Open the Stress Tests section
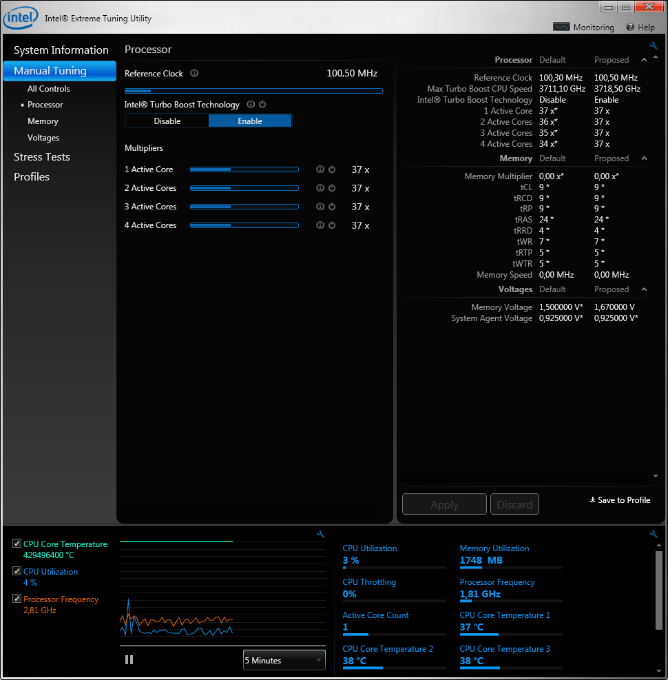 (42, 157)
